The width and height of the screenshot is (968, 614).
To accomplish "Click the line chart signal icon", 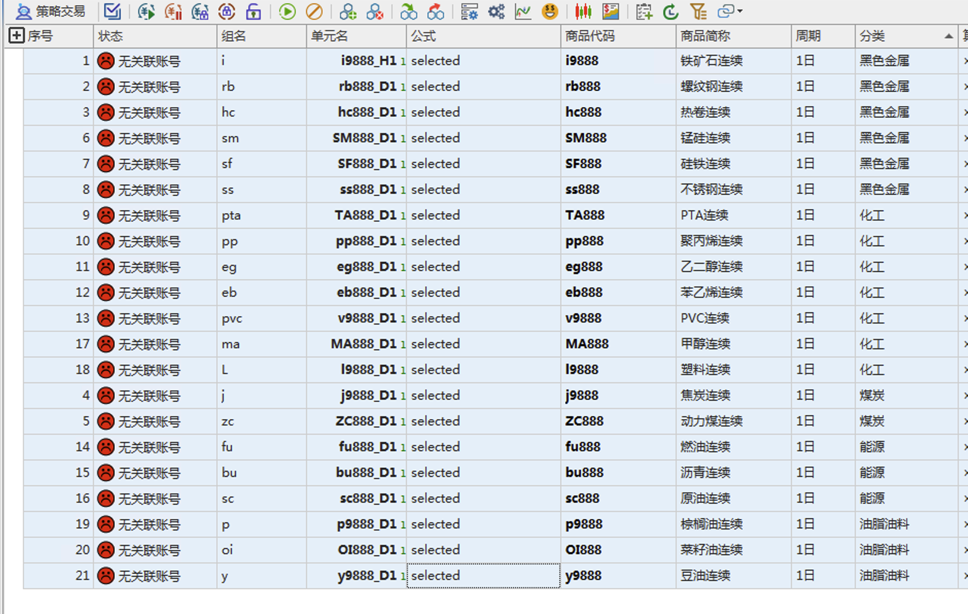I will click(523, 11).
